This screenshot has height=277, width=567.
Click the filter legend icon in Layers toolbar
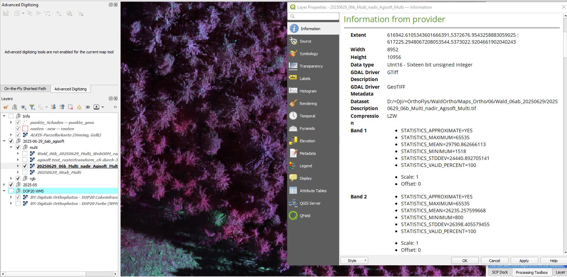32,107
